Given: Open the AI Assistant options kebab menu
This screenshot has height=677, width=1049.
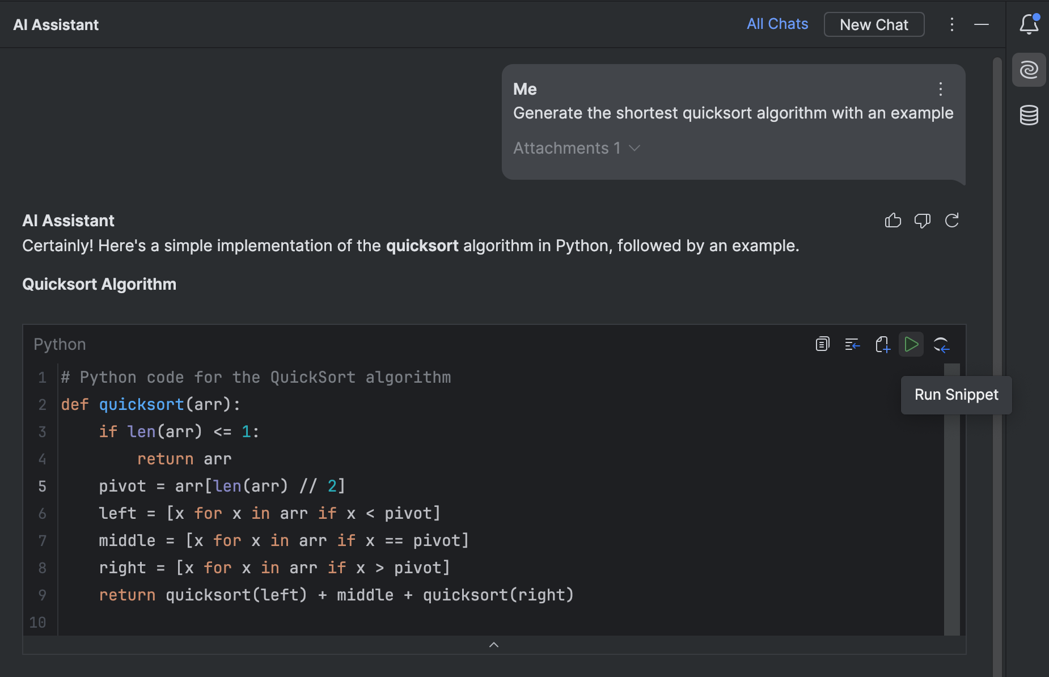Looking at the screenshot, I should point(951,24).
